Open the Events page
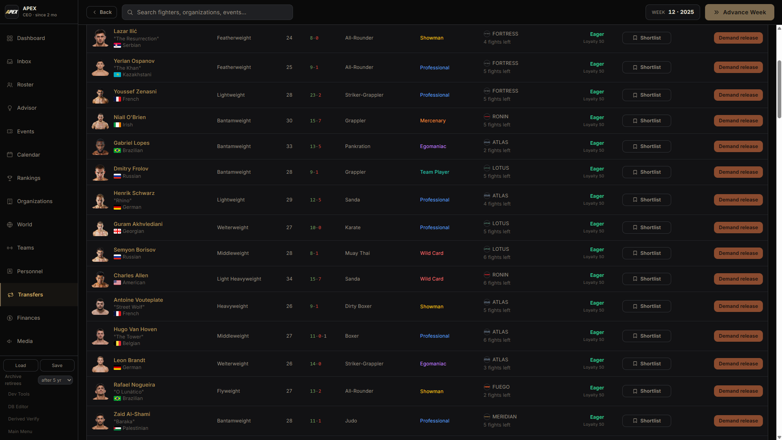782x440 pixels. (39, 132)
